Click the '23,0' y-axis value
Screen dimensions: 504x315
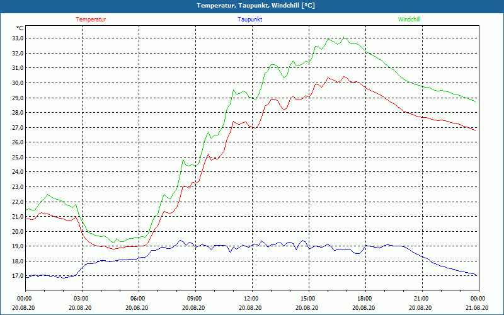[18, 186]
